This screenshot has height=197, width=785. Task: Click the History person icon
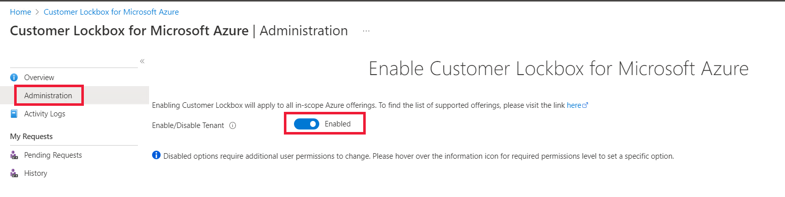pos(14,173)
